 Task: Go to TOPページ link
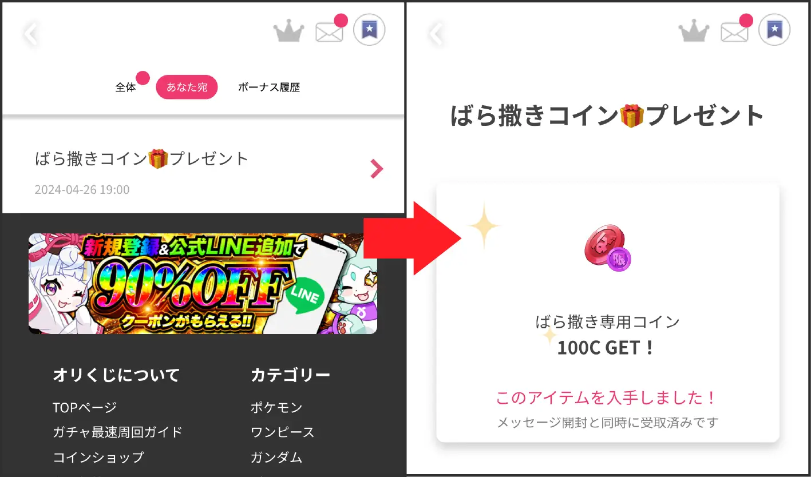(85, 407)
